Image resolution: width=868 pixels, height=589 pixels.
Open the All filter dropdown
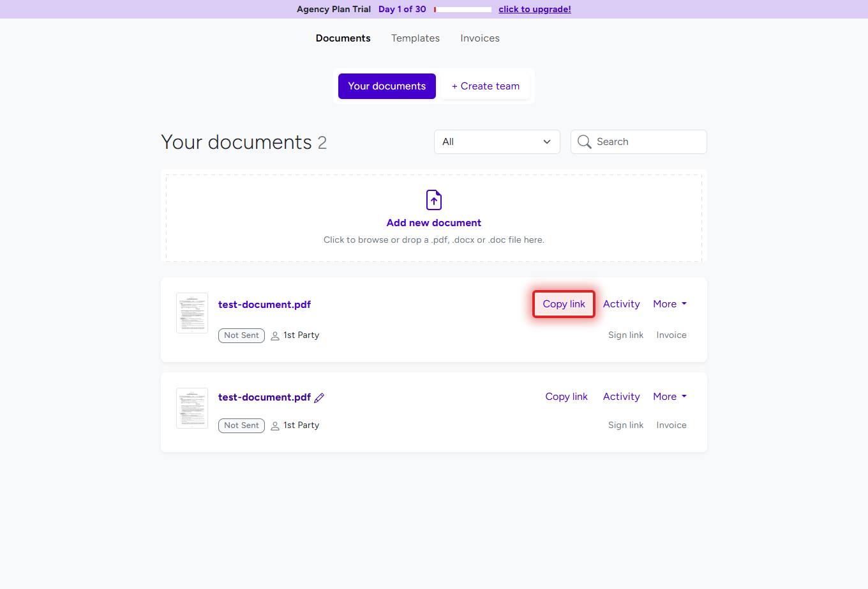pos(497,141)
